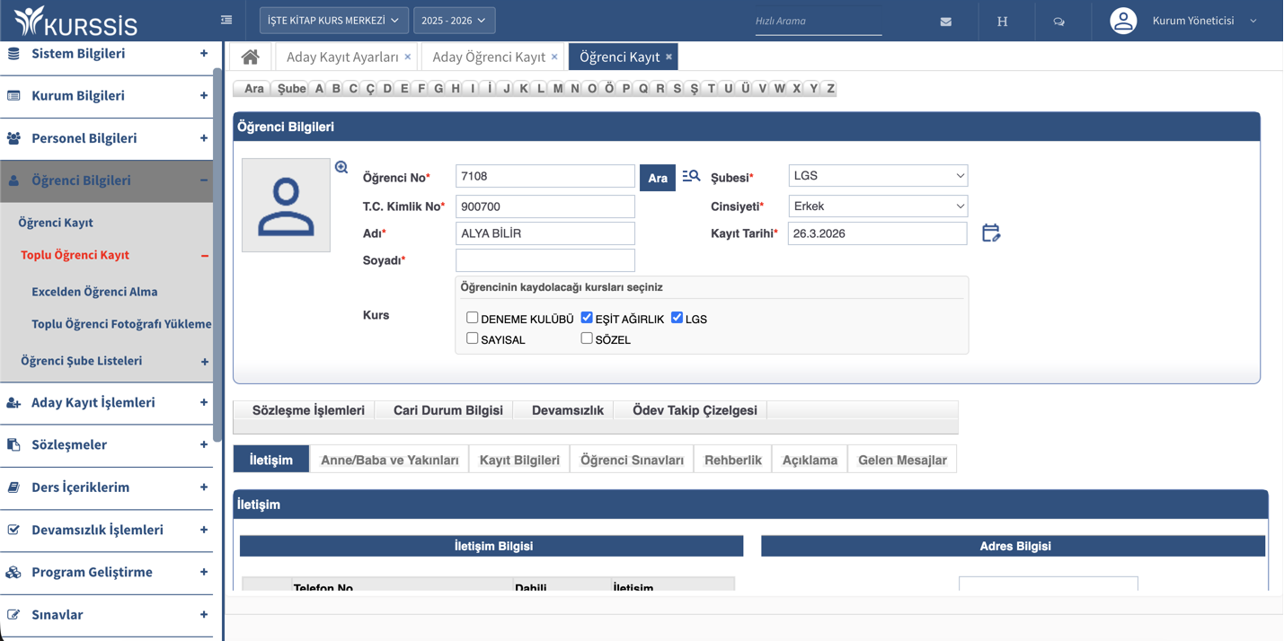Open Excelden Öğrenci Alma link
Viewport: 1284px width, 641px height.
click(94, 292)
